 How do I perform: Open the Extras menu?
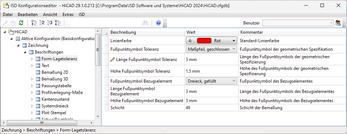click(68, 15)
